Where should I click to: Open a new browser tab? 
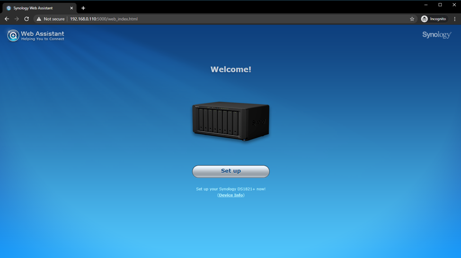pos(83,8)
